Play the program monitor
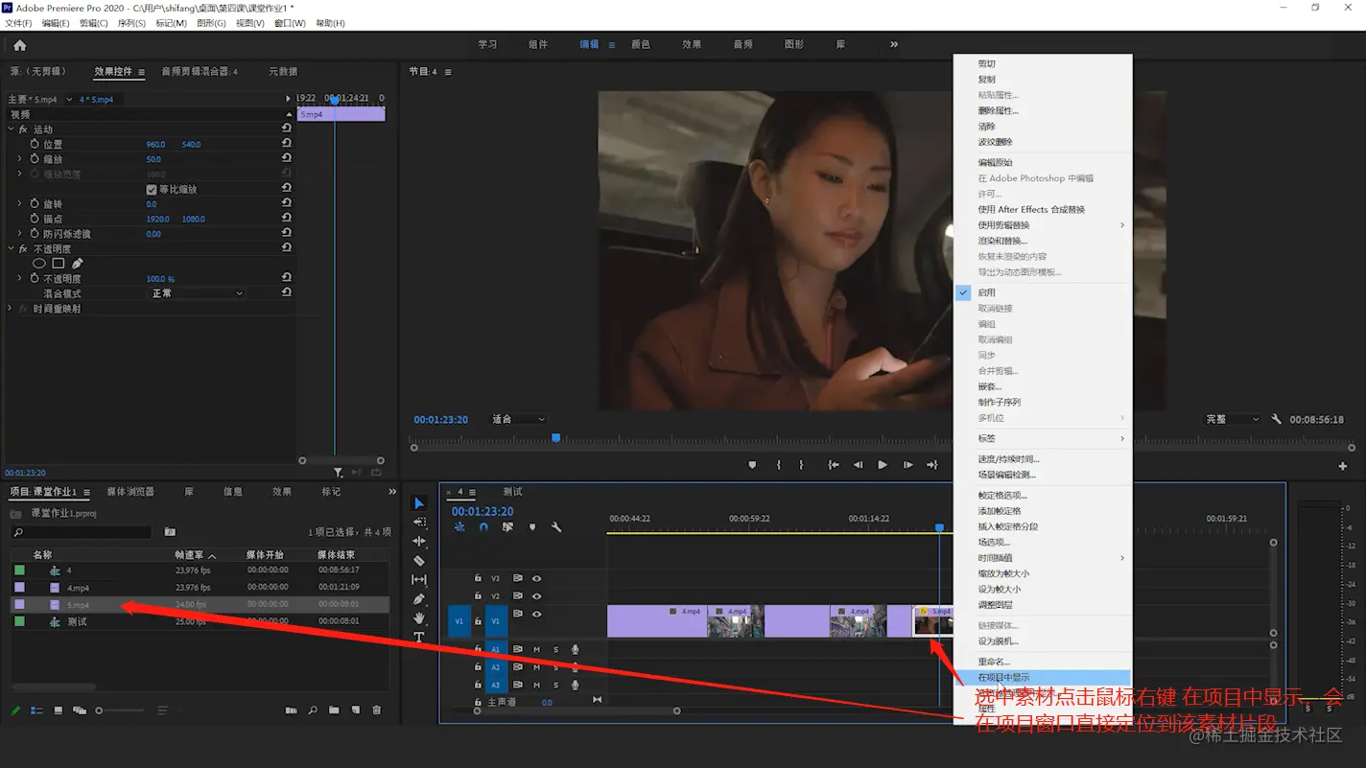 tap(883, 465)
